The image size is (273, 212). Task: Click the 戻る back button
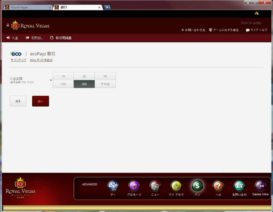tap(18, 101)
